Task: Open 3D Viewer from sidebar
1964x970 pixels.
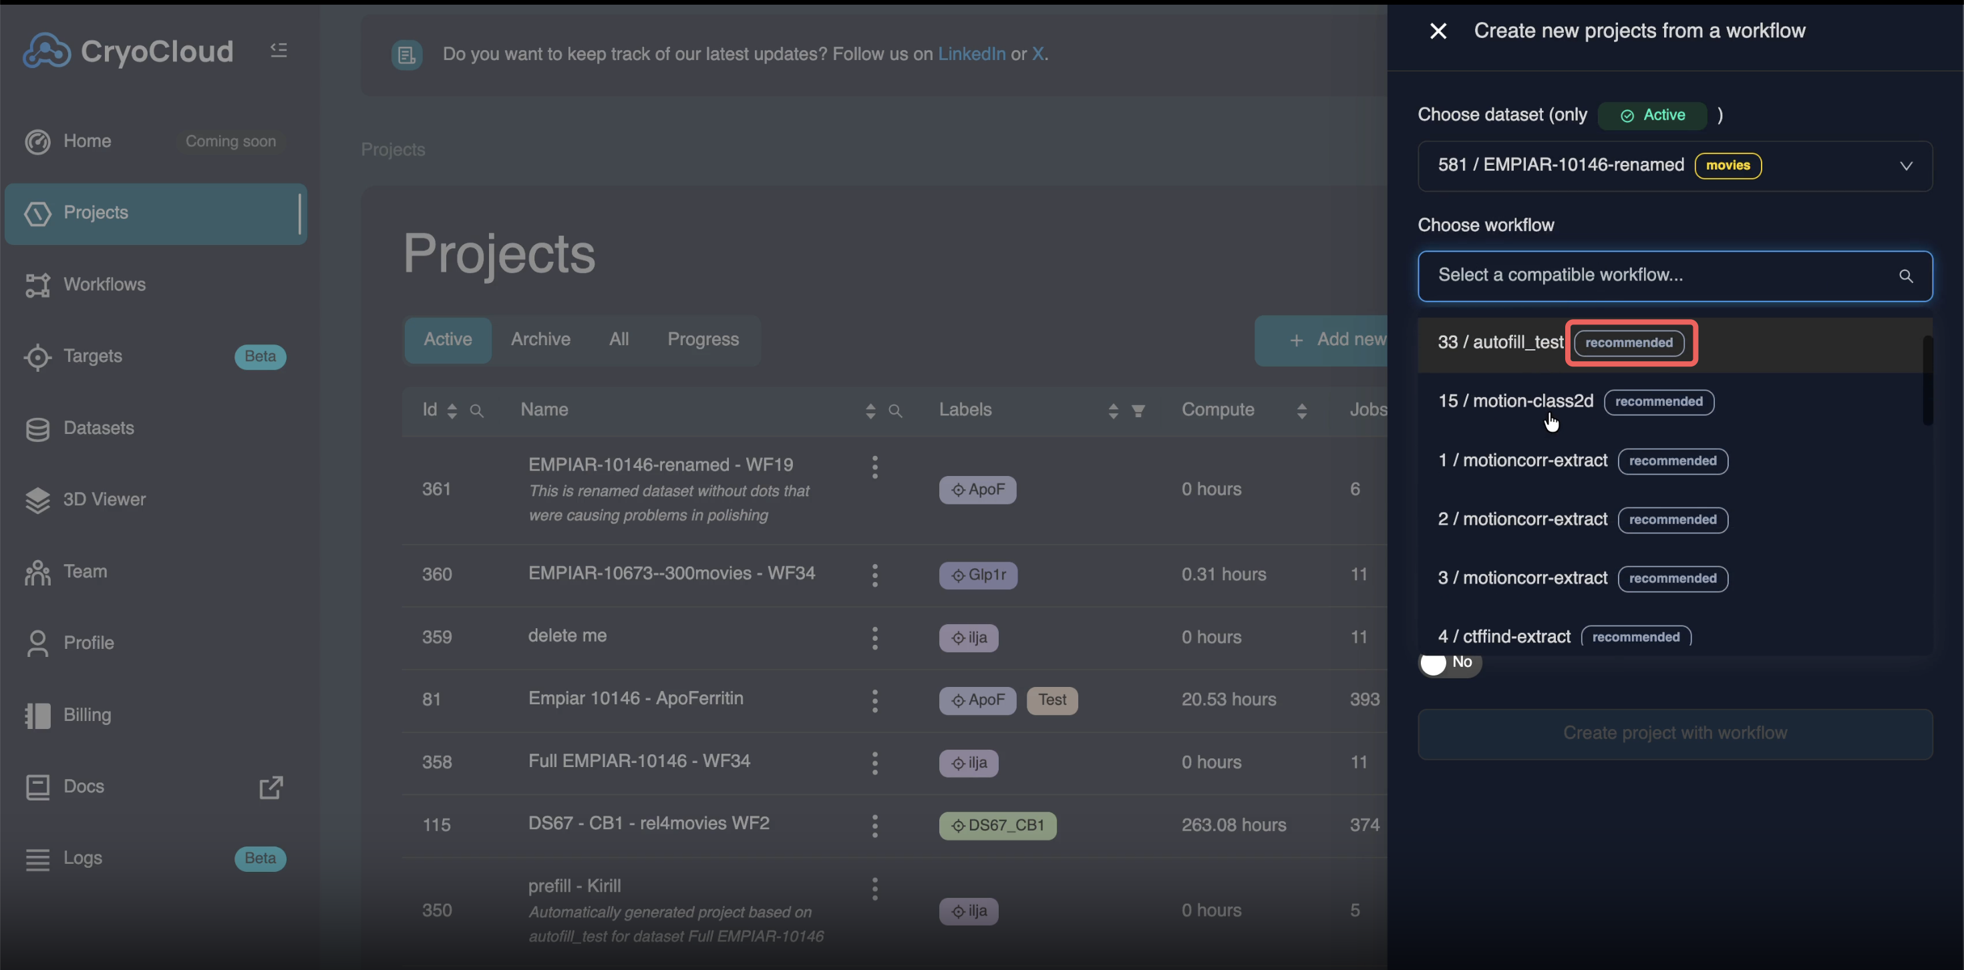Action: (x=37, y=500)
